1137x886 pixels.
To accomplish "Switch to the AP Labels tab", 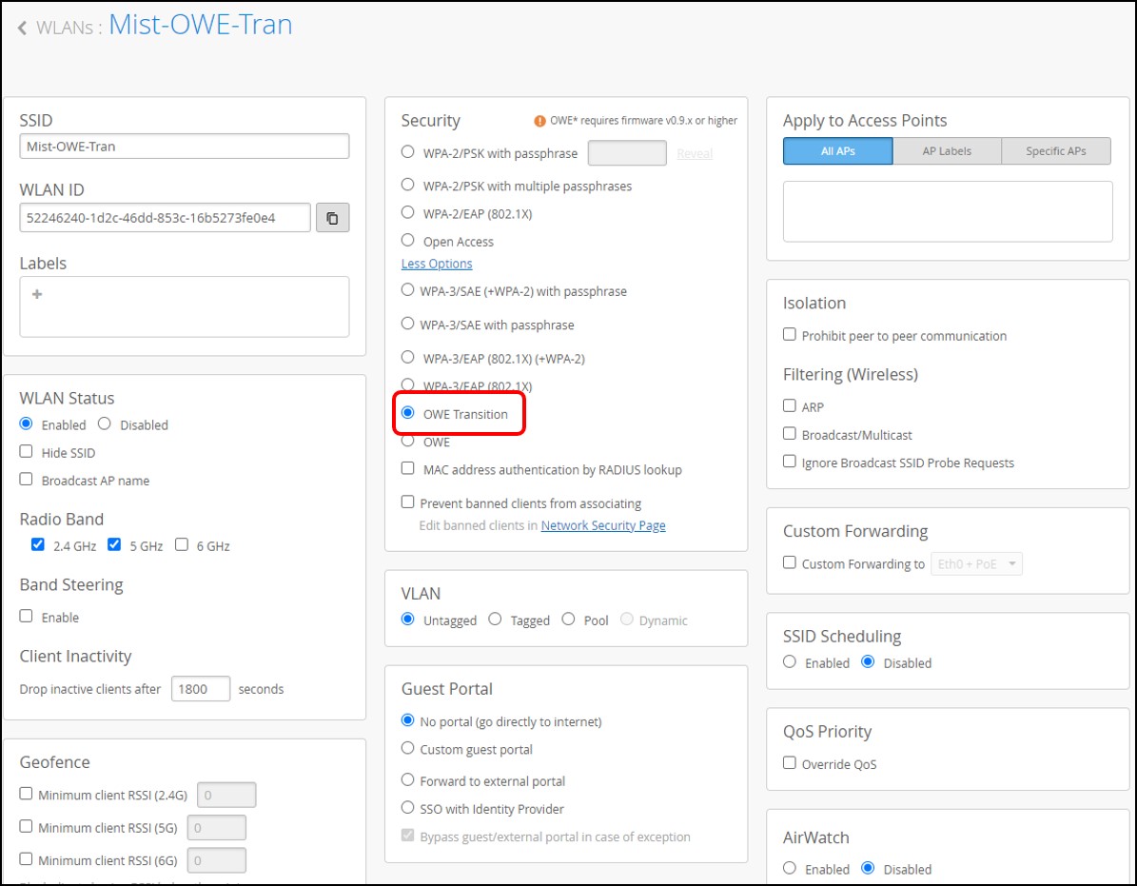I will pos(947,150).
